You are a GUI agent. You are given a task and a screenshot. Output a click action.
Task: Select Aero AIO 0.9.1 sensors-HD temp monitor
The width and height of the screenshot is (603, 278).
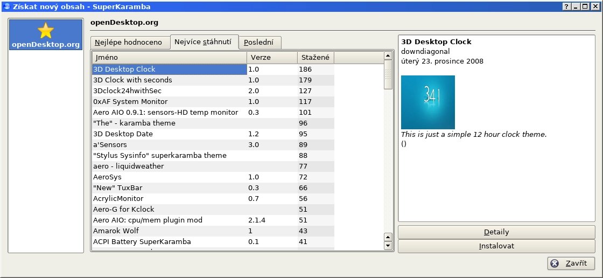click(x=213, y=113)
